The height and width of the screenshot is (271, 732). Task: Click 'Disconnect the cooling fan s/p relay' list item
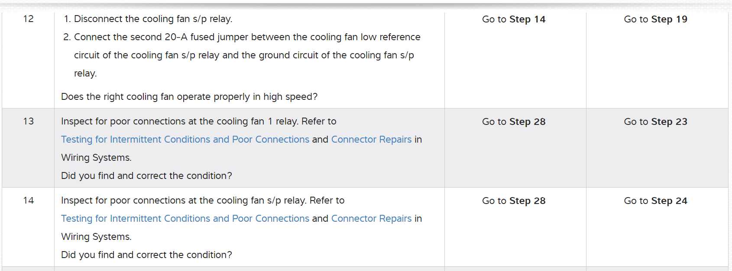pos(153,19)
